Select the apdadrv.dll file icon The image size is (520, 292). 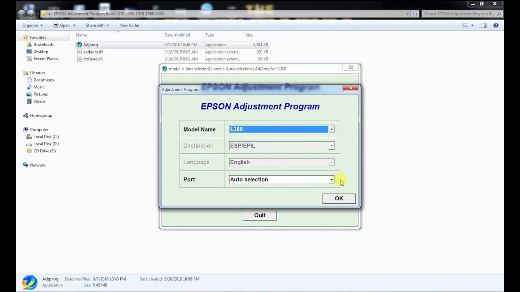click(x=79, y=52)
